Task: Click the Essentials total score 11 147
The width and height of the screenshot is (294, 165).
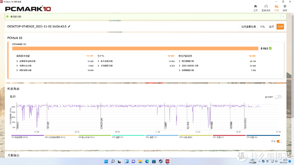Action: point(90,56)
